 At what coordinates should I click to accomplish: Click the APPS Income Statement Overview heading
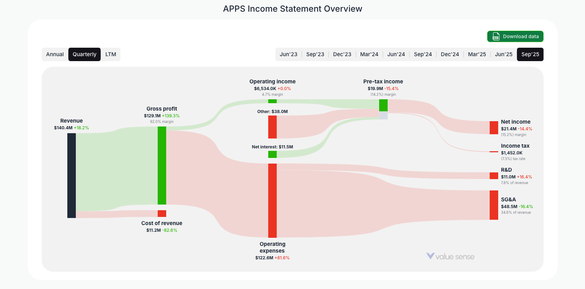click(293, 9)
